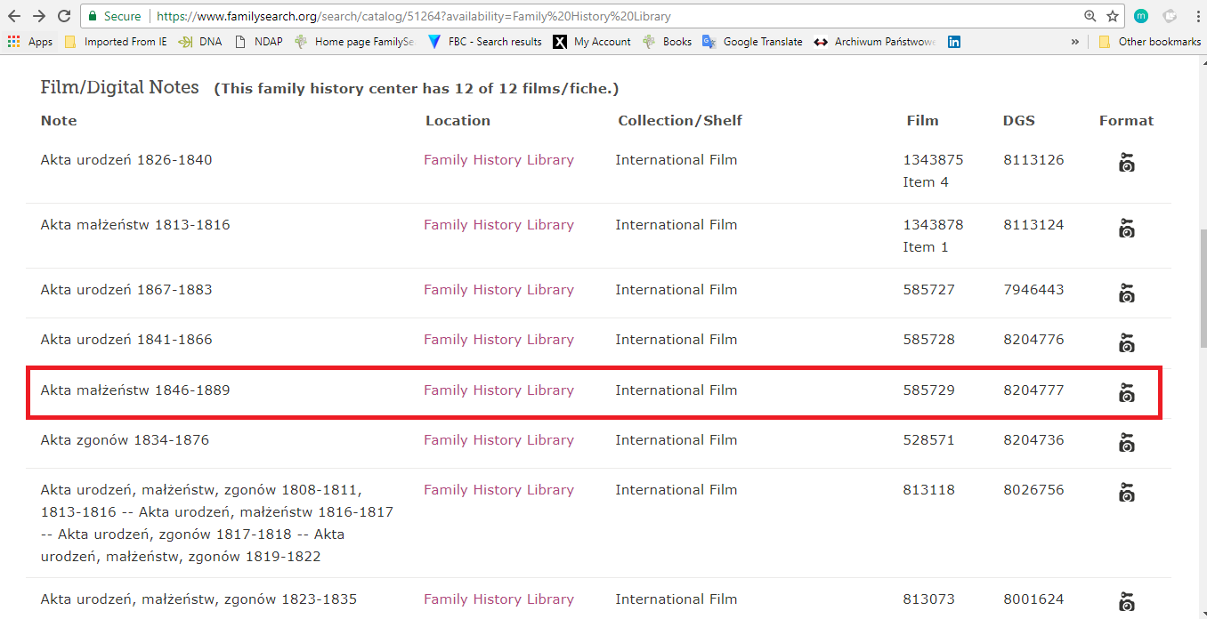Click Family History Library link for film 585729
Screen dimensions: 1207x619
[498, 390]
